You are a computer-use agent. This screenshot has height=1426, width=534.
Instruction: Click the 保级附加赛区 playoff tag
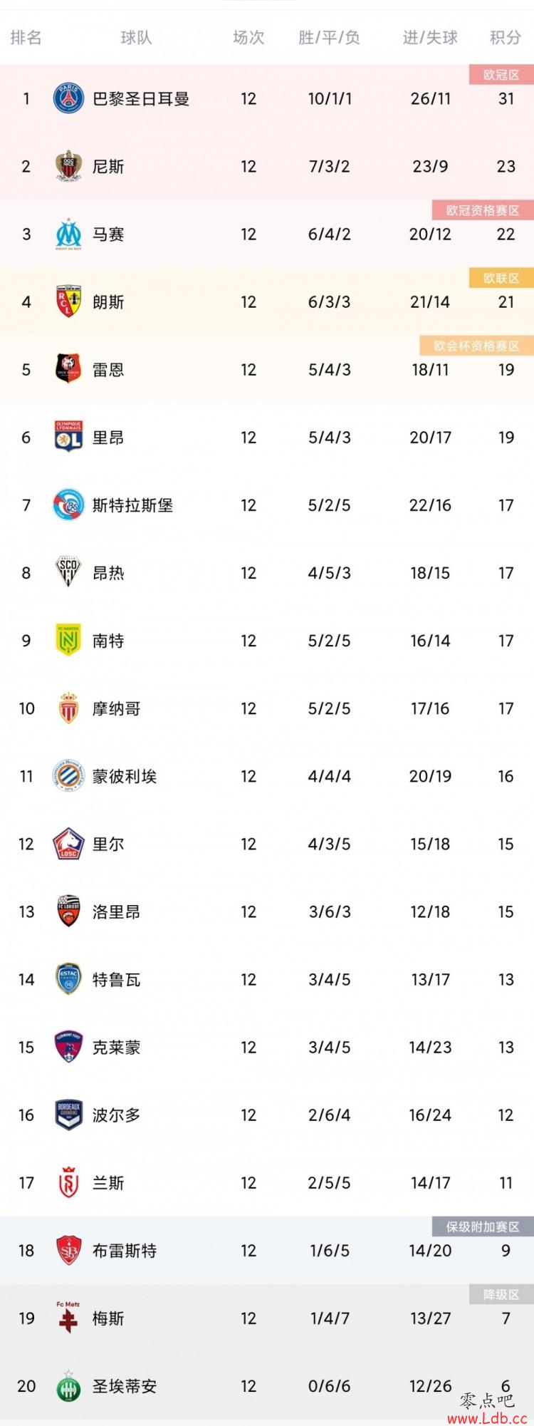(x=483, y=1226)
